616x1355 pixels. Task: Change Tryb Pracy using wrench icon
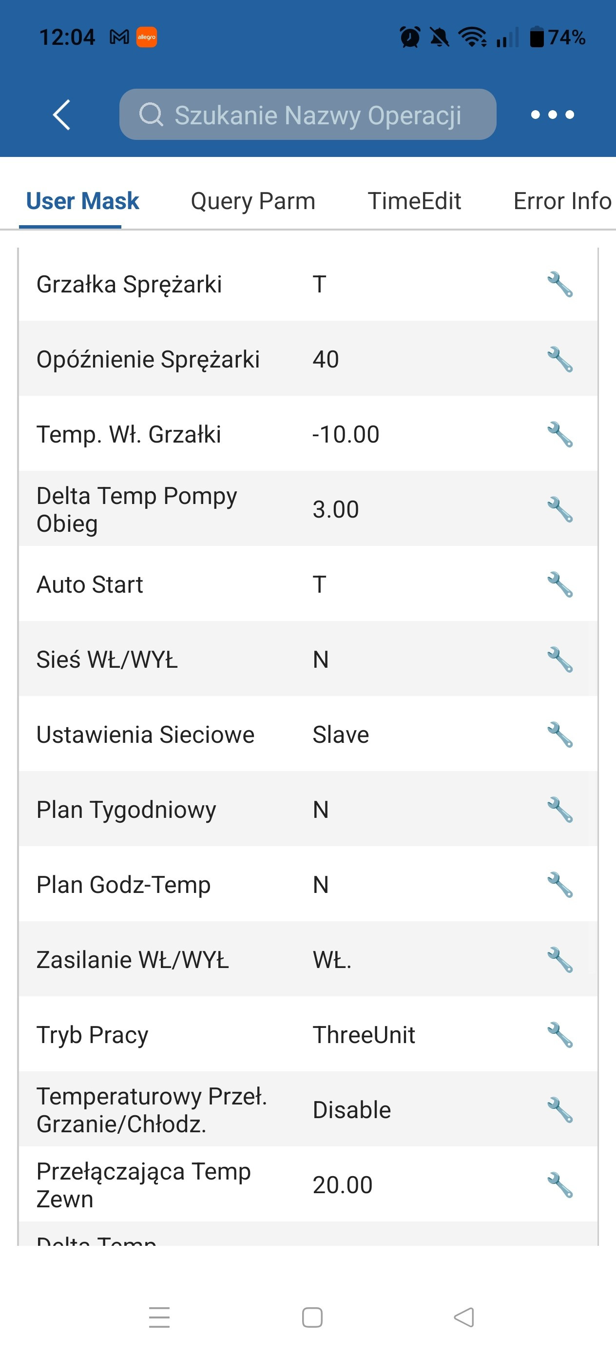(x=560, y=1035)
